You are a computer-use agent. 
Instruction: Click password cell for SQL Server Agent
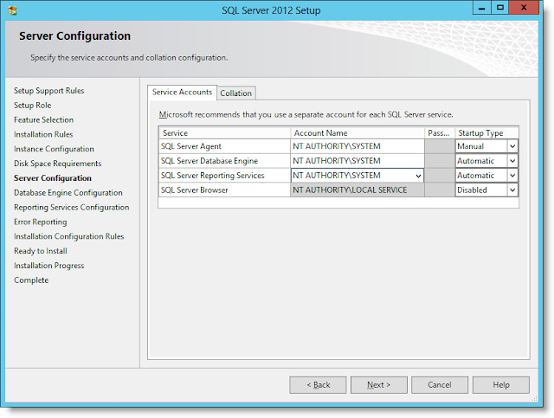pyautogui.click(x=440, y=146)
